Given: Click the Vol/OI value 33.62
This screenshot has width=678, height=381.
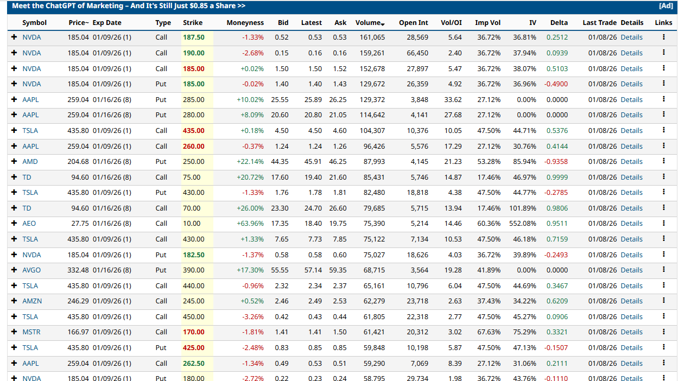Looking at the screenshot, I should point(453,100).
